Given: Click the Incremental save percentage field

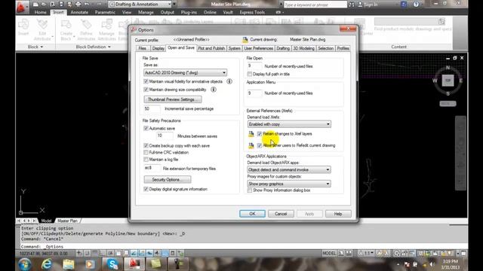Looking at the screenshot, I should coord(152,108).
